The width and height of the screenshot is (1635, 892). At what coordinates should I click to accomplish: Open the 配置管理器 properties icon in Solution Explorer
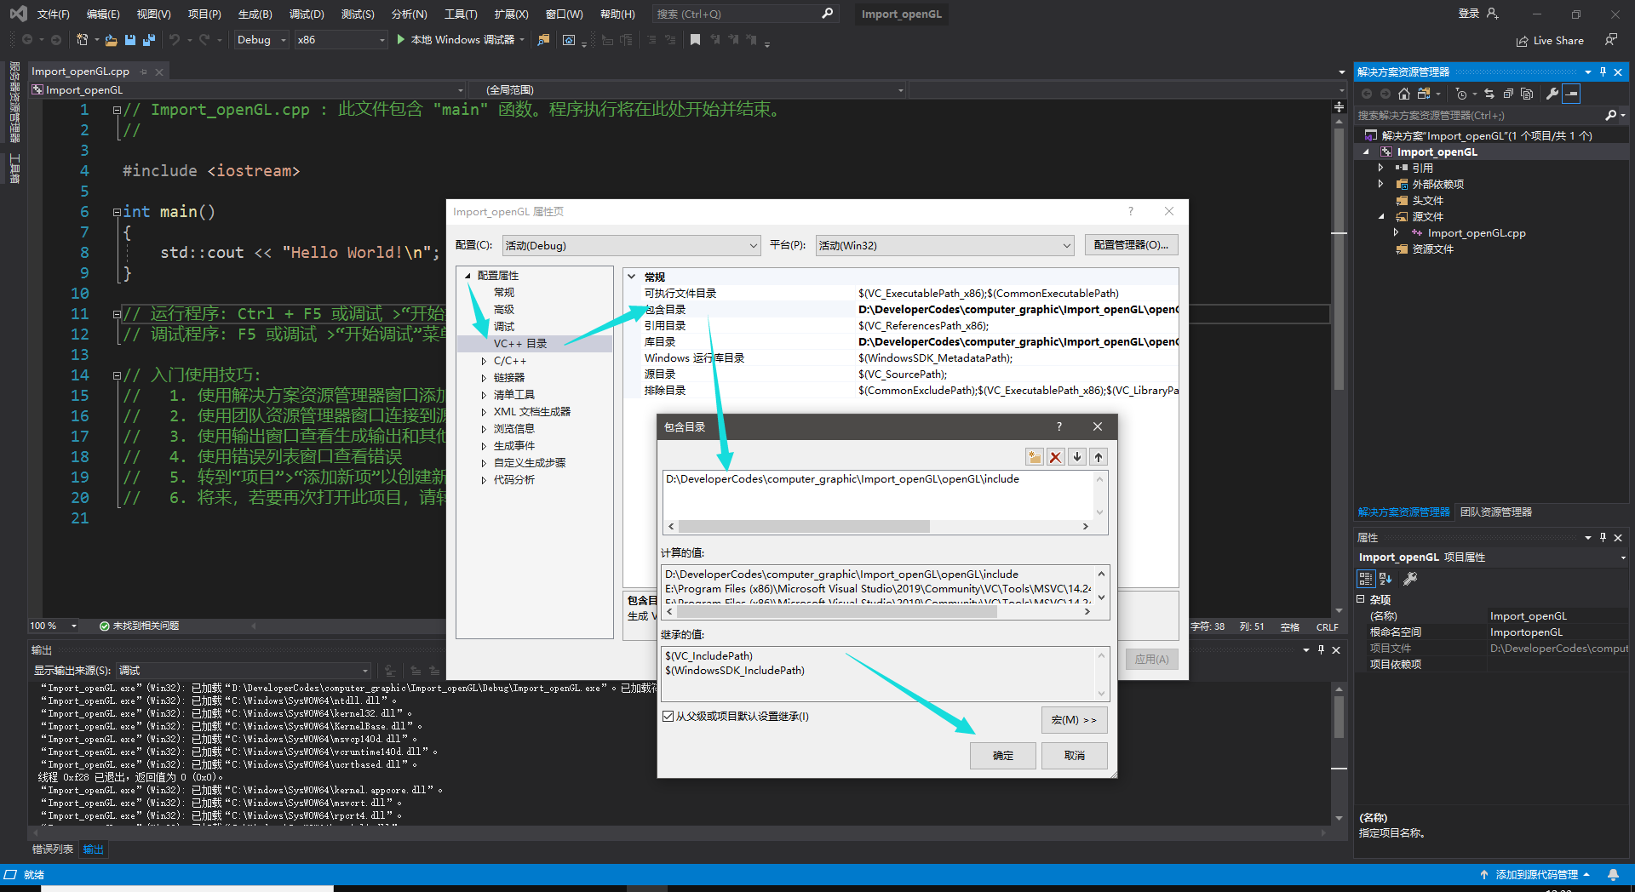point(1553,94)
